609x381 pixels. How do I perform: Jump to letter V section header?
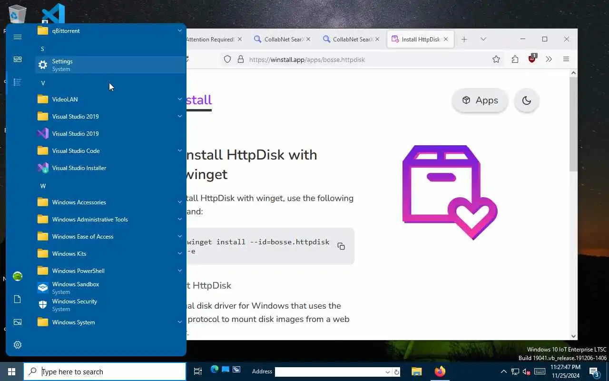tap(43, 83)
